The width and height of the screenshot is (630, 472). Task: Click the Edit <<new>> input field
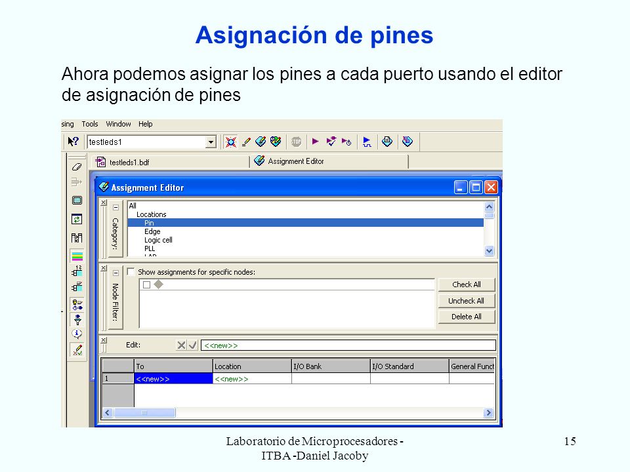point(348,345)
